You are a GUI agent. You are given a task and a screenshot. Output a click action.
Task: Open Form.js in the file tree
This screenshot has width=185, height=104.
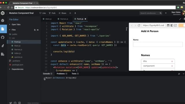tap(24, 42)
